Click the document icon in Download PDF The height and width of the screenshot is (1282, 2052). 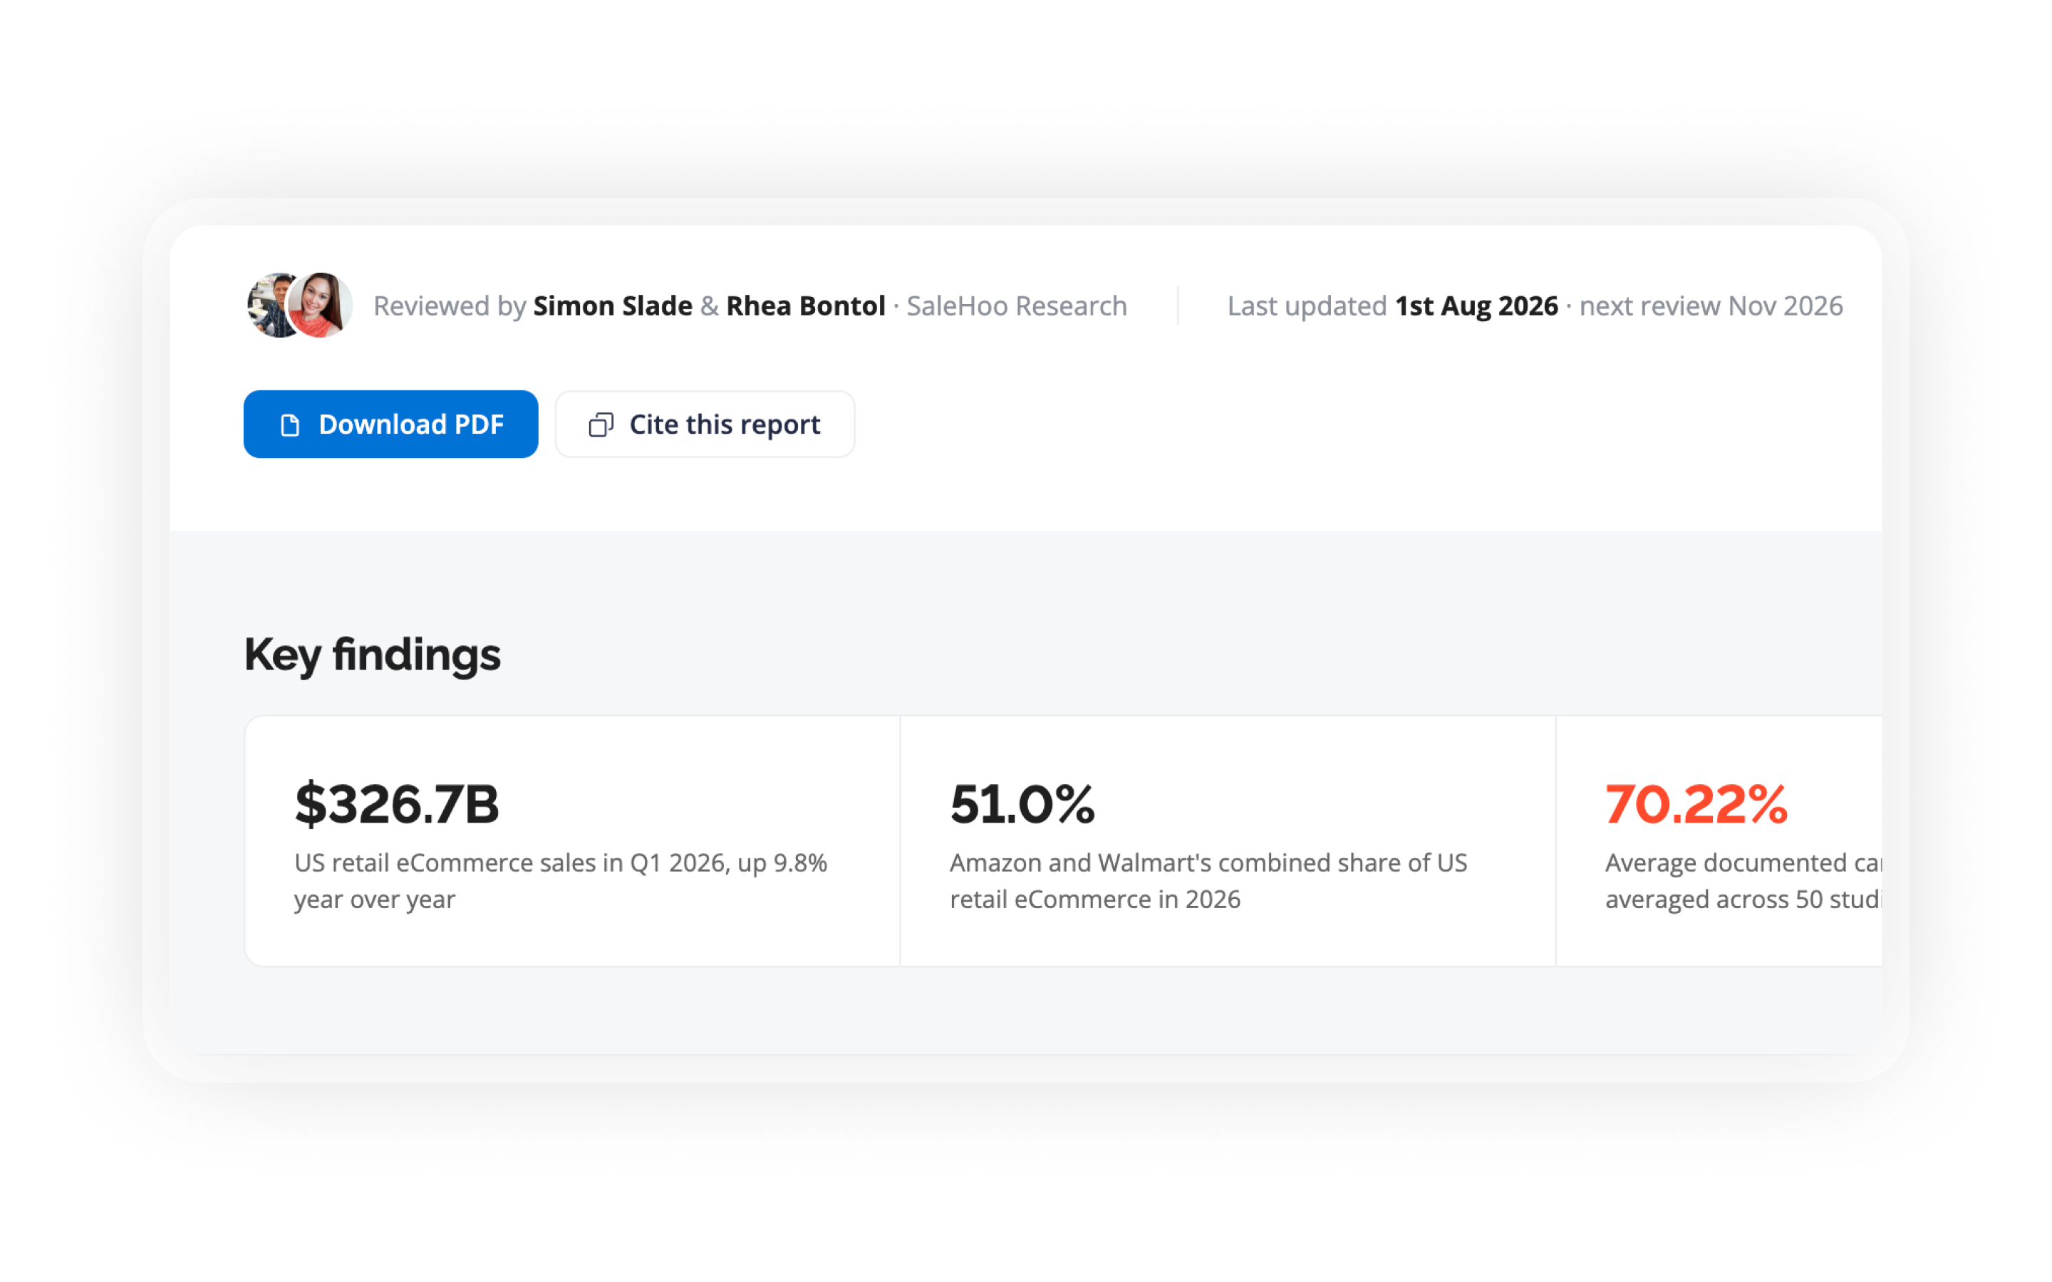[x=290, y=424]
